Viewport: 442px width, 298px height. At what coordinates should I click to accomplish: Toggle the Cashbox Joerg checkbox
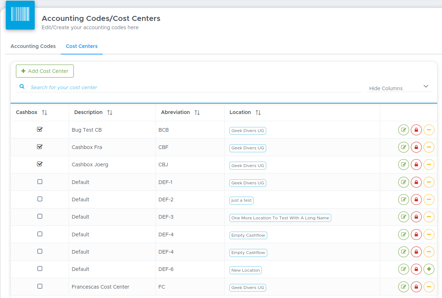pyautogui.click(x=40, y=164)
